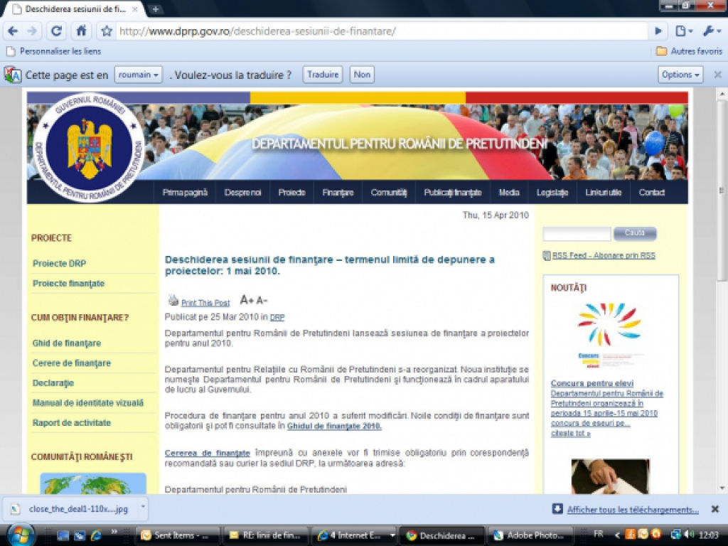
Task: Expand the roumain language dropdown
Action: pyautogui.click(x=138, y=75)
